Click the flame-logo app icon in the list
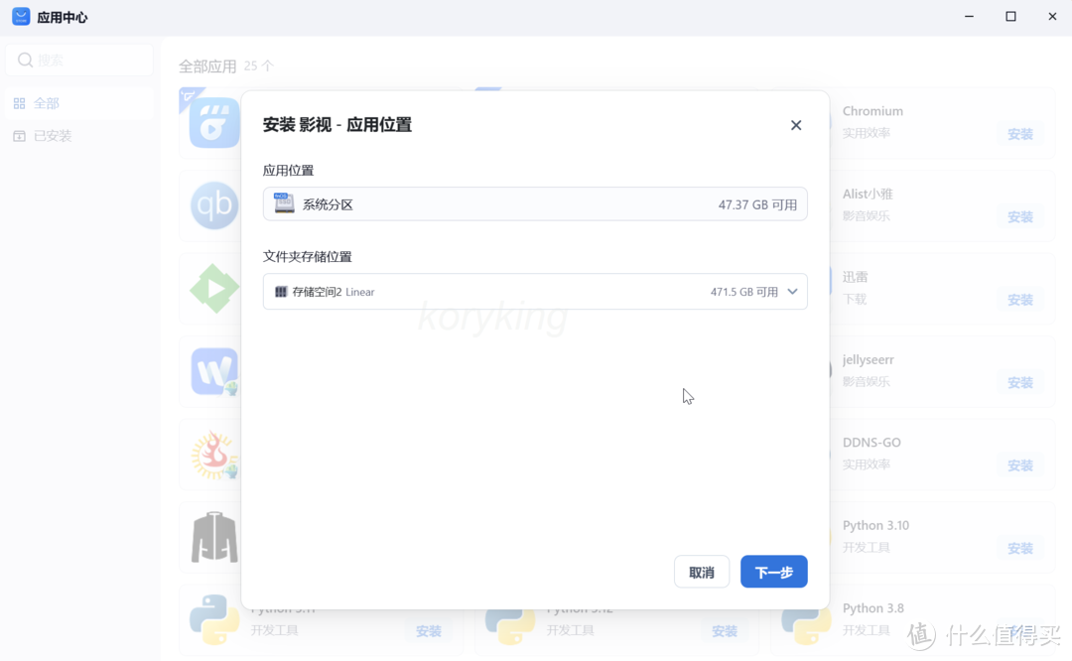1072x661 pixels. [x=213, y=454]
